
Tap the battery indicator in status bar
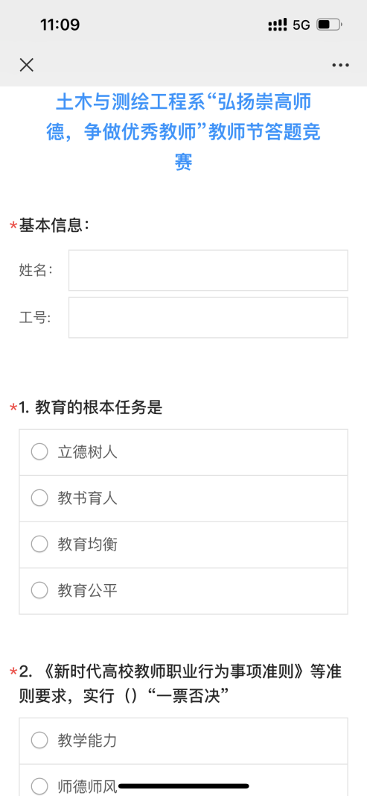click(x=329, y=25)
